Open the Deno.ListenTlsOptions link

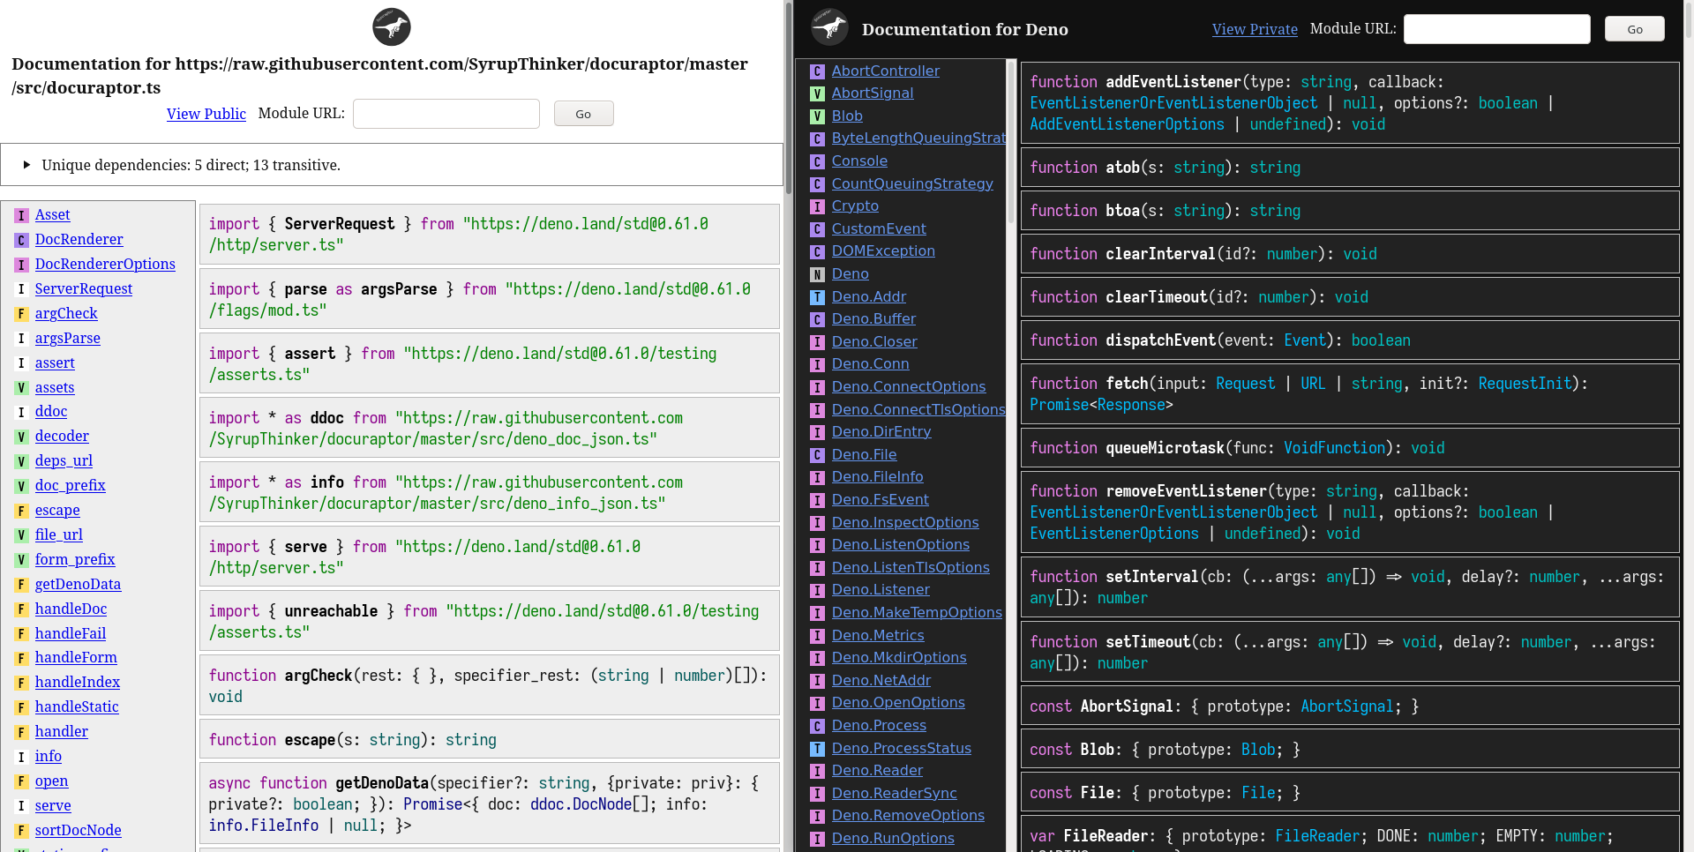tap(911, 567)
